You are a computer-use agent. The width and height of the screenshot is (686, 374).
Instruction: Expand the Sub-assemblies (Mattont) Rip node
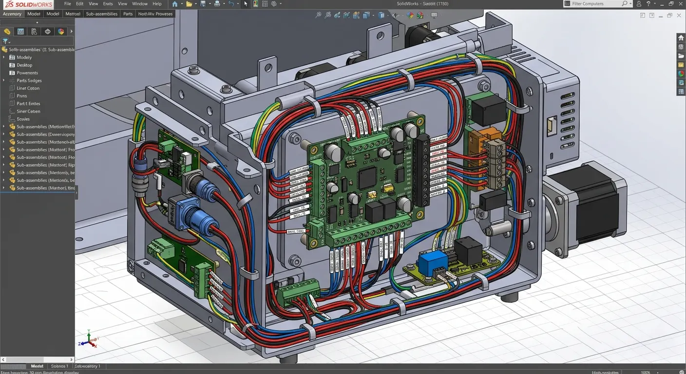pos(4,165)
